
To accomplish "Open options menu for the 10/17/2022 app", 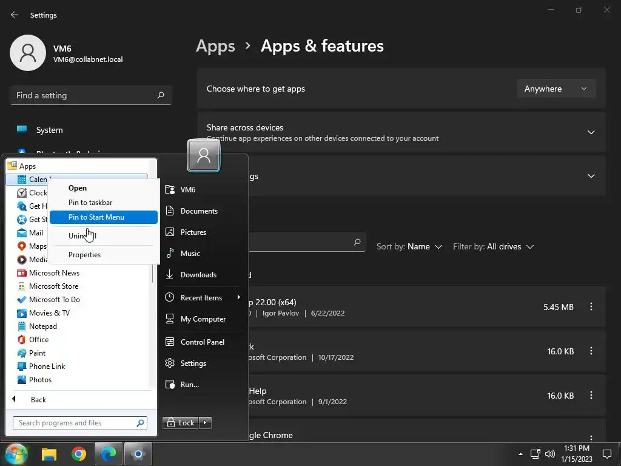I will coord(591,351).
